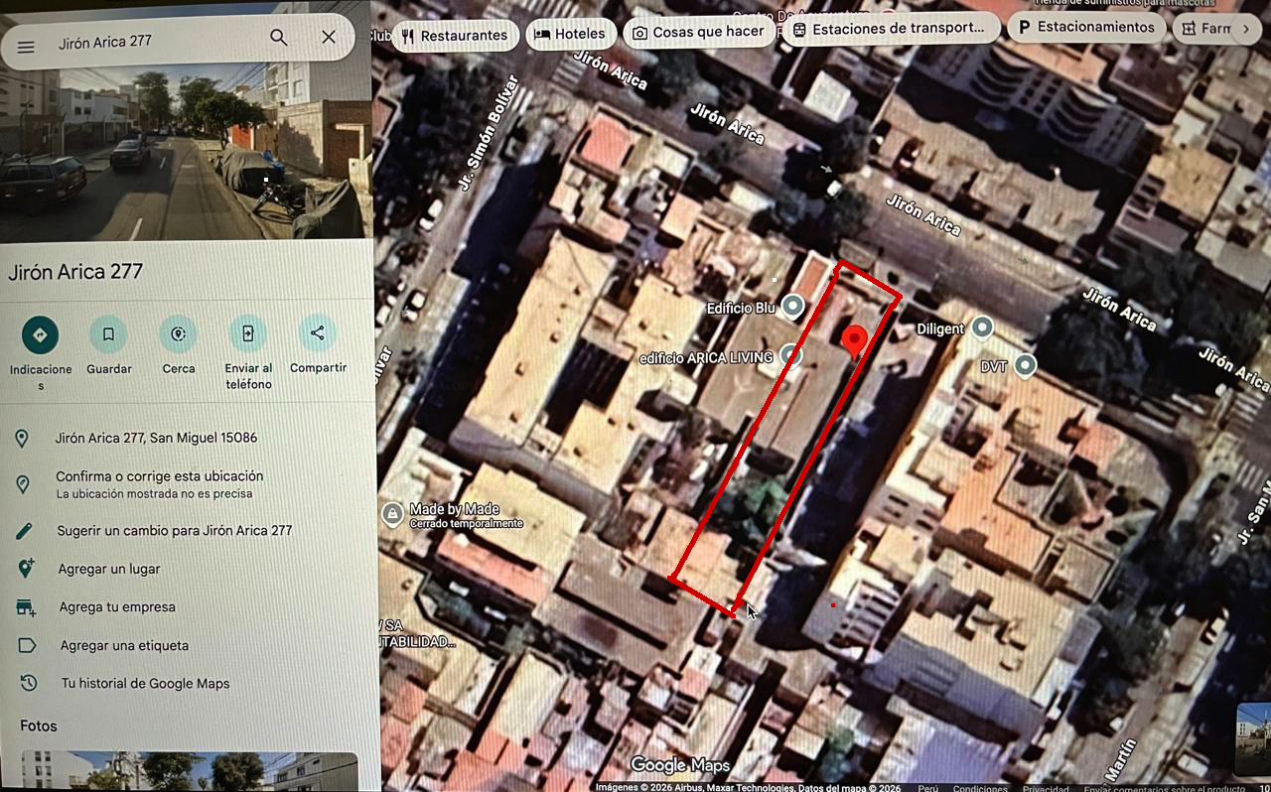Expand more category chips with arrow
Image resolution: width=1271 pixels, height=792 pixels.
point(1246,29)
